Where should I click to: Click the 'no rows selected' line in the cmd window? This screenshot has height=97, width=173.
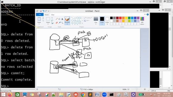click(x=17, y=67)
